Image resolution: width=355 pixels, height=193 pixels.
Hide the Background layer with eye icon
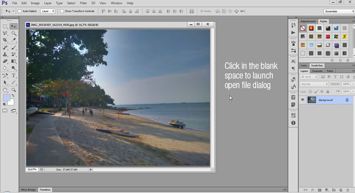pos(302,100)
